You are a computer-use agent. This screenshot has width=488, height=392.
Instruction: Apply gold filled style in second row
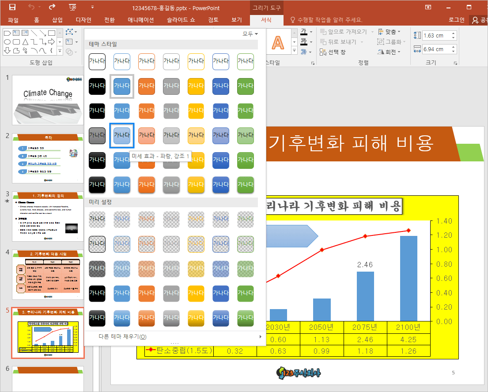pyautogui.click(x=196, y=86)
